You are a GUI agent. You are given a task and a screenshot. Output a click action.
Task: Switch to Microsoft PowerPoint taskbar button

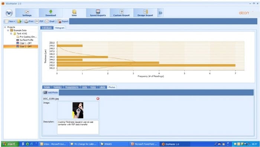click(x=144, y=144)
